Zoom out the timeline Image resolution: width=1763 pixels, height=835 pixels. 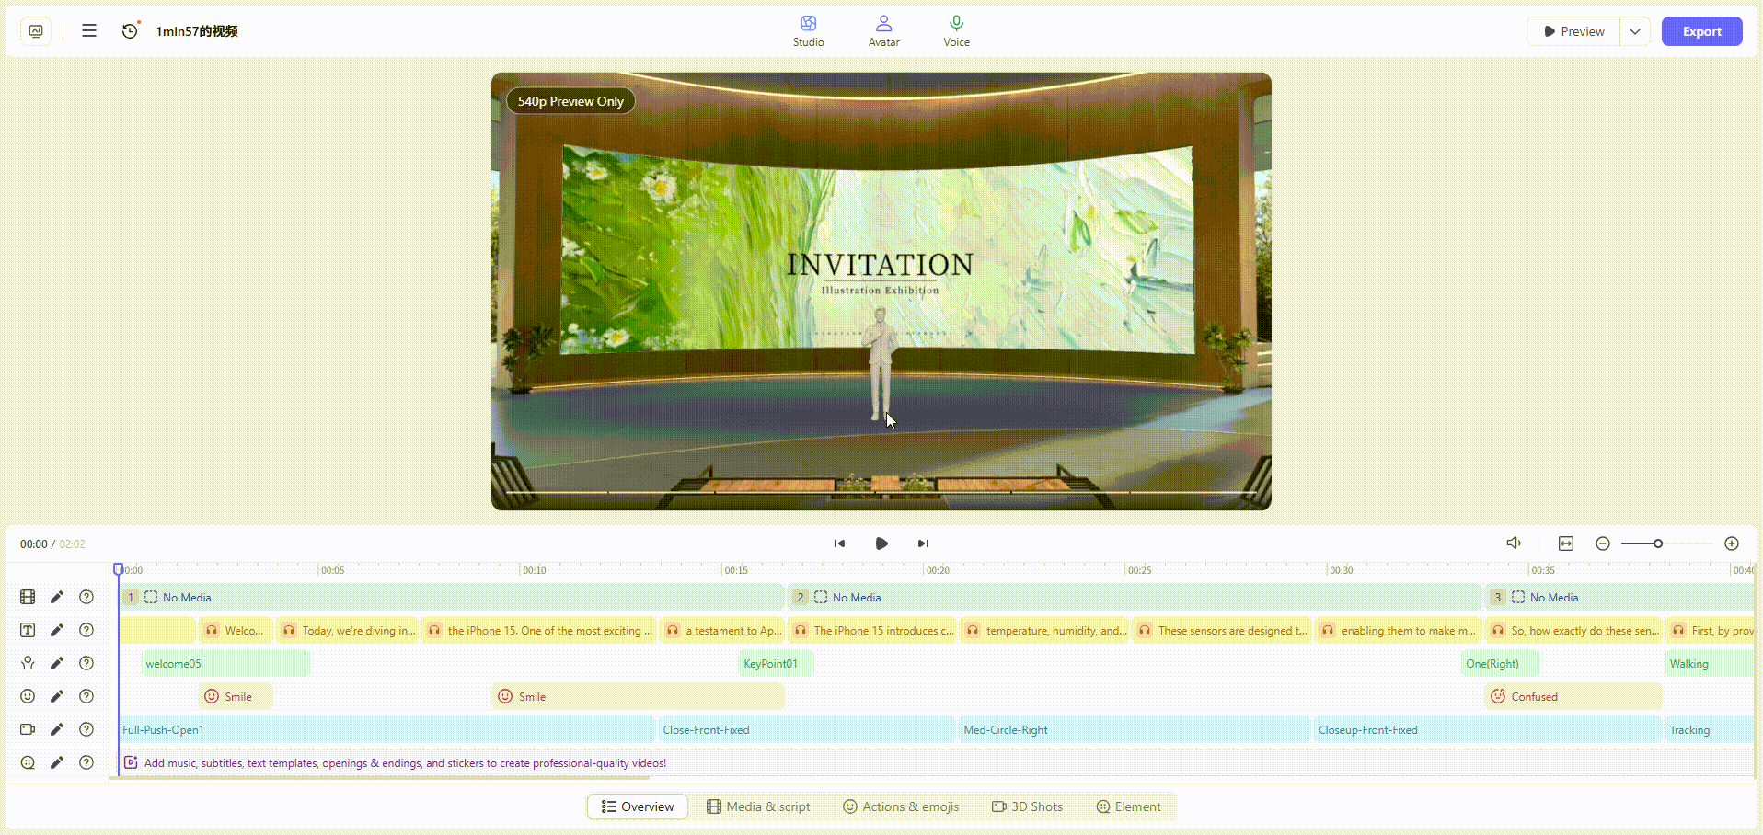(x=1602, y=543)
